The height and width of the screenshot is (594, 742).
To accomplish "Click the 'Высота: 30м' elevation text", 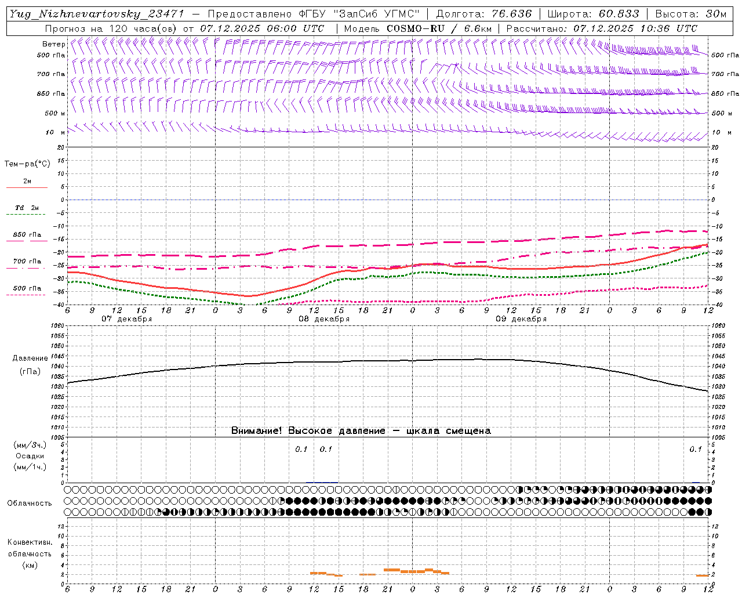I will pyautogui.click(x=690, y=14).
